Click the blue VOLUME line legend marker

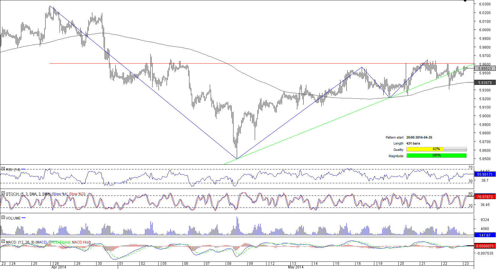point(24,218)
